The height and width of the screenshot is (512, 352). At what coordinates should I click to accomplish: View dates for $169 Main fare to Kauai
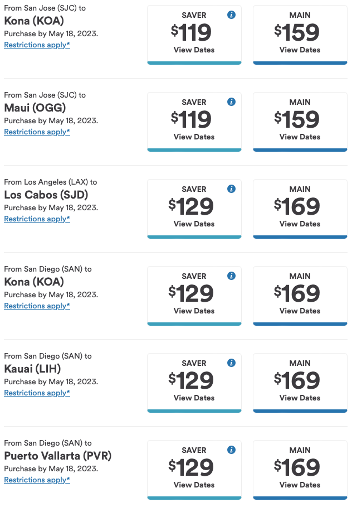(300, 398)
